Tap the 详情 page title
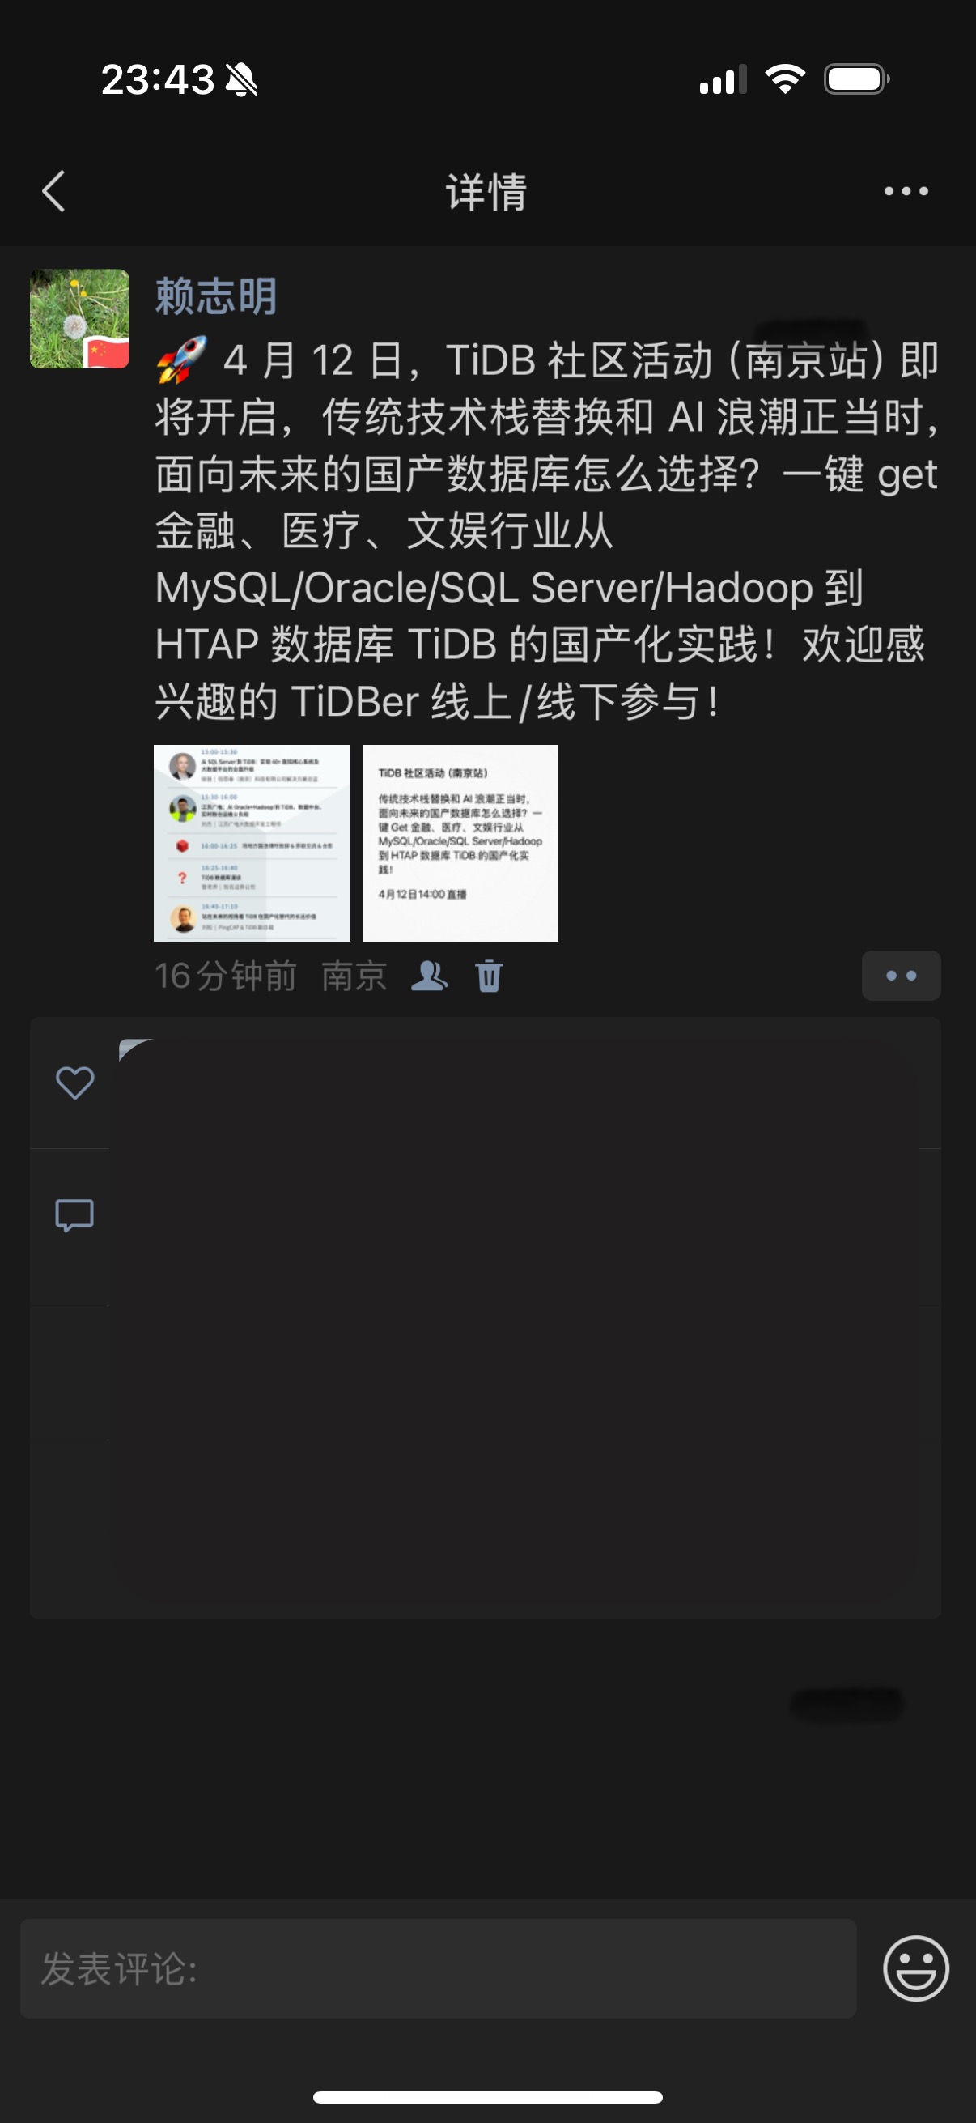The width and height of the screenshot is (976, 2123). click(486, 191)
